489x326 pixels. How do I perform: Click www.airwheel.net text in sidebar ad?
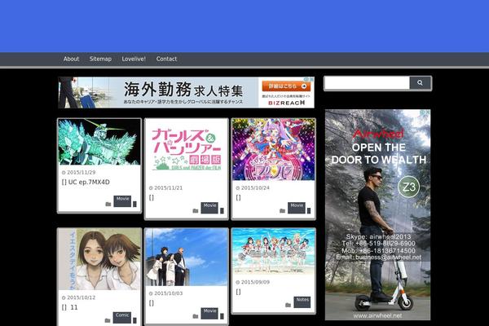tap(377, 315)
